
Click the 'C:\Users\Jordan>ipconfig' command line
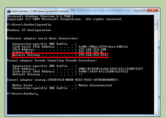click(29, 25)
